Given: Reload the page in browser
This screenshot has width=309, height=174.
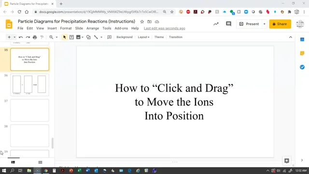Looking at the screenshot, I should coord(19,12).
